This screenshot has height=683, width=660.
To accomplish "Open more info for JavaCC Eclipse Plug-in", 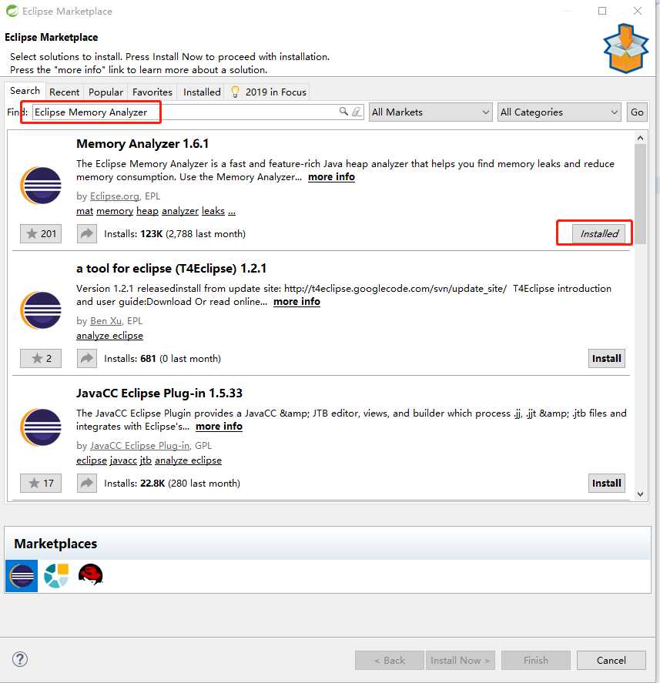I will (x=219, y=426).
